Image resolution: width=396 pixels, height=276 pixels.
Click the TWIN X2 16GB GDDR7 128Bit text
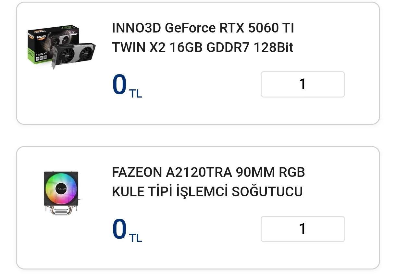203,48
